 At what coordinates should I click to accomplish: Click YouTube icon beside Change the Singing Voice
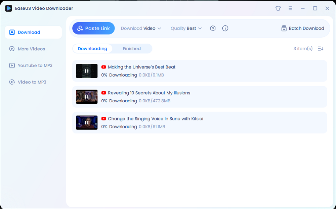pos(104,118)
